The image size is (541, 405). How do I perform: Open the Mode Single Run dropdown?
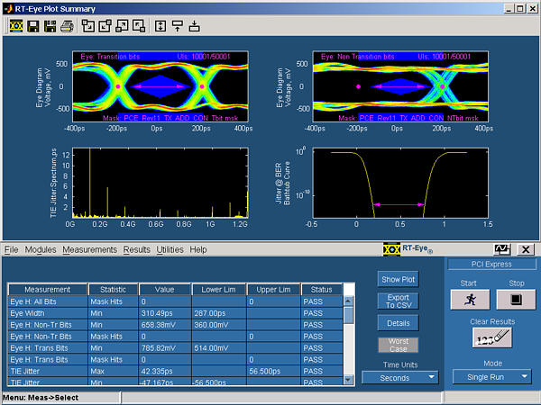pos(491,377)
